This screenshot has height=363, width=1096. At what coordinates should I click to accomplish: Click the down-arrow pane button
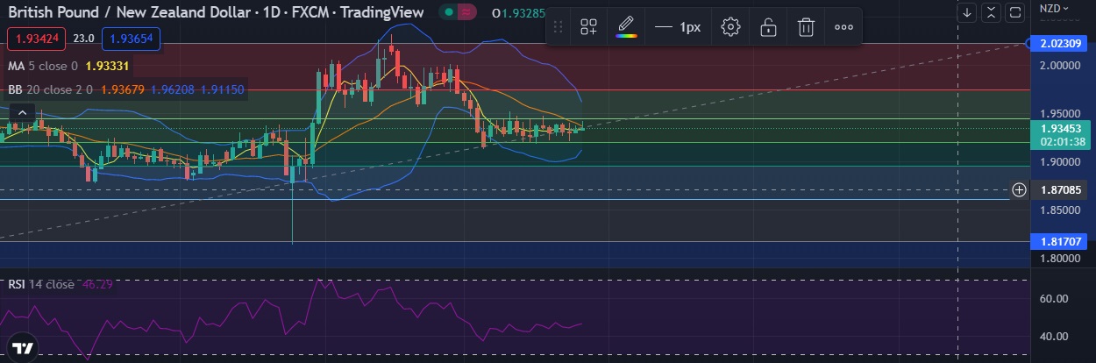[x=967, y=12]
